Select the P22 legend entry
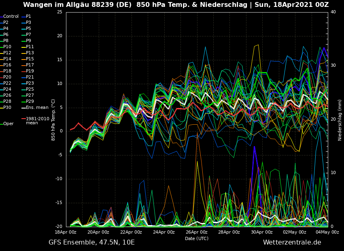Screen dimensions: 344x251 coord(7,83)
